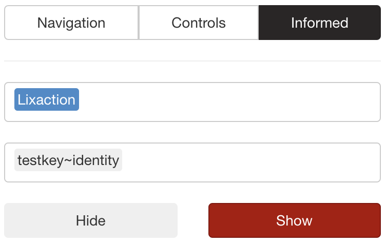Switch to the Navigation tab
This screenshot has height=245, width=386.
71,23
